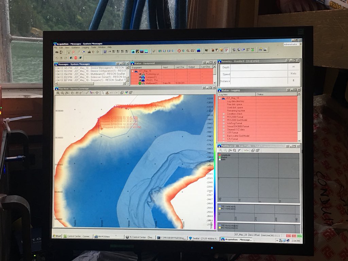Open the Window menu
348x261 pixels.
coord(102,47)
